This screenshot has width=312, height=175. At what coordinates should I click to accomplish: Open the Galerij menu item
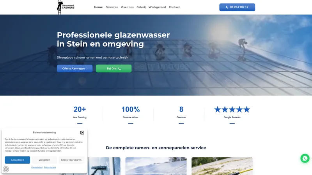click(141, 7)
